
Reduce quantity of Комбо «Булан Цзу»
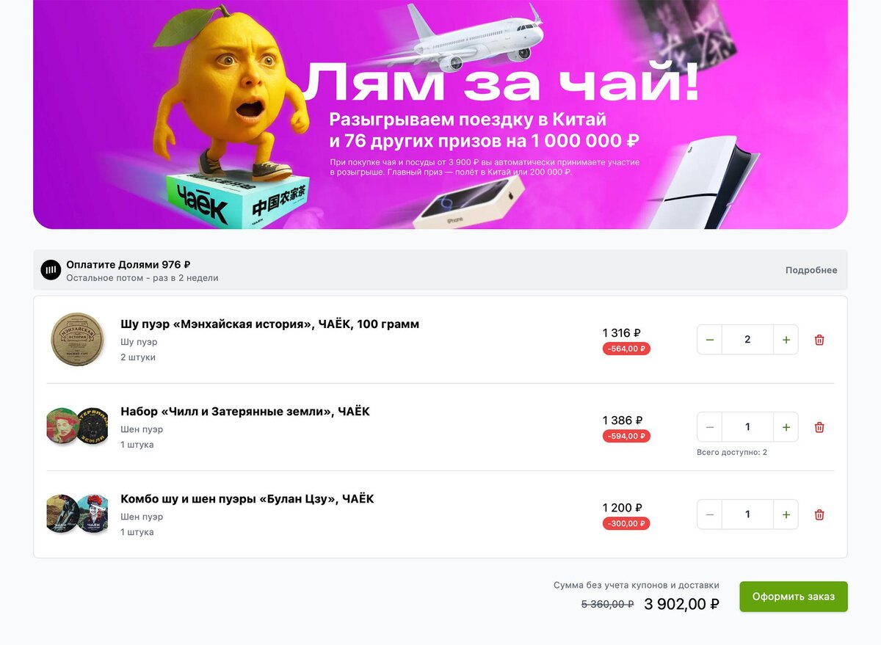(710, 514)
